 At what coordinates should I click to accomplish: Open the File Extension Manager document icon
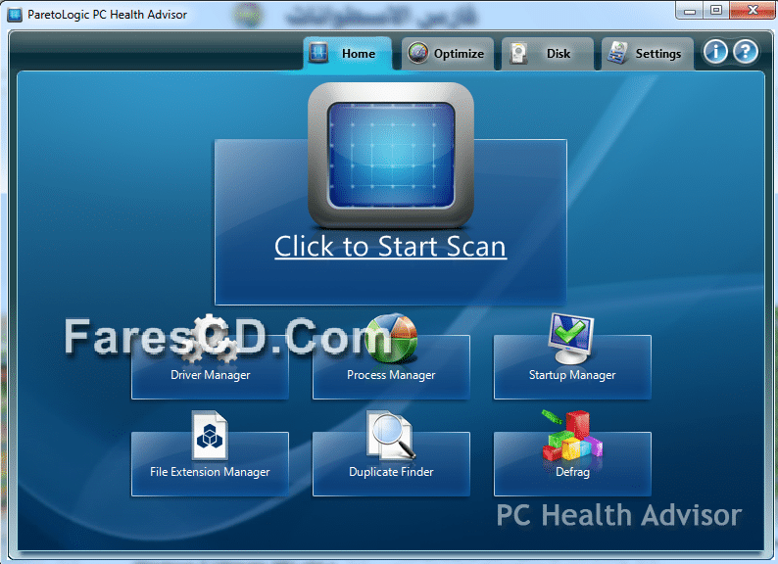click(x=210, y=435)
